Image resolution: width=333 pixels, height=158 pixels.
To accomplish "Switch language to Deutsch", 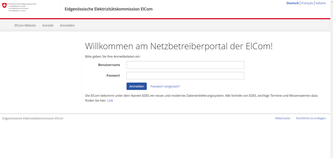I will 292,3.
